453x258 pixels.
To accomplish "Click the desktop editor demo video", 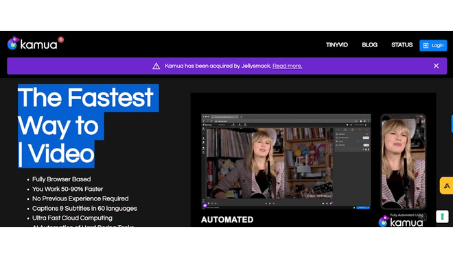I will [x=286, y=162].
